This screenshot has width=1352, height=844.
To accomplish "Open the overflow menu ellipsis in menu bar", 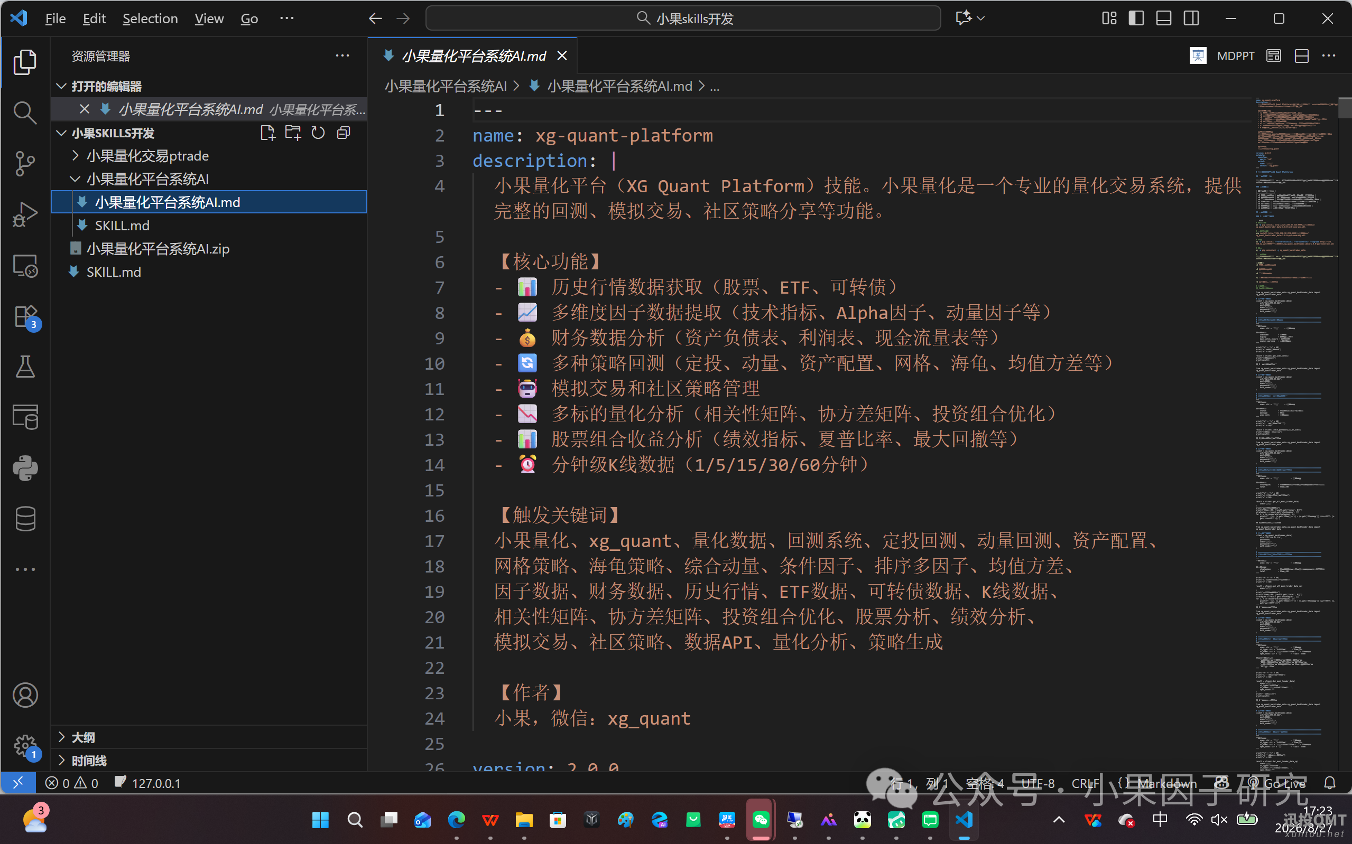I will [x=286, y=18].
